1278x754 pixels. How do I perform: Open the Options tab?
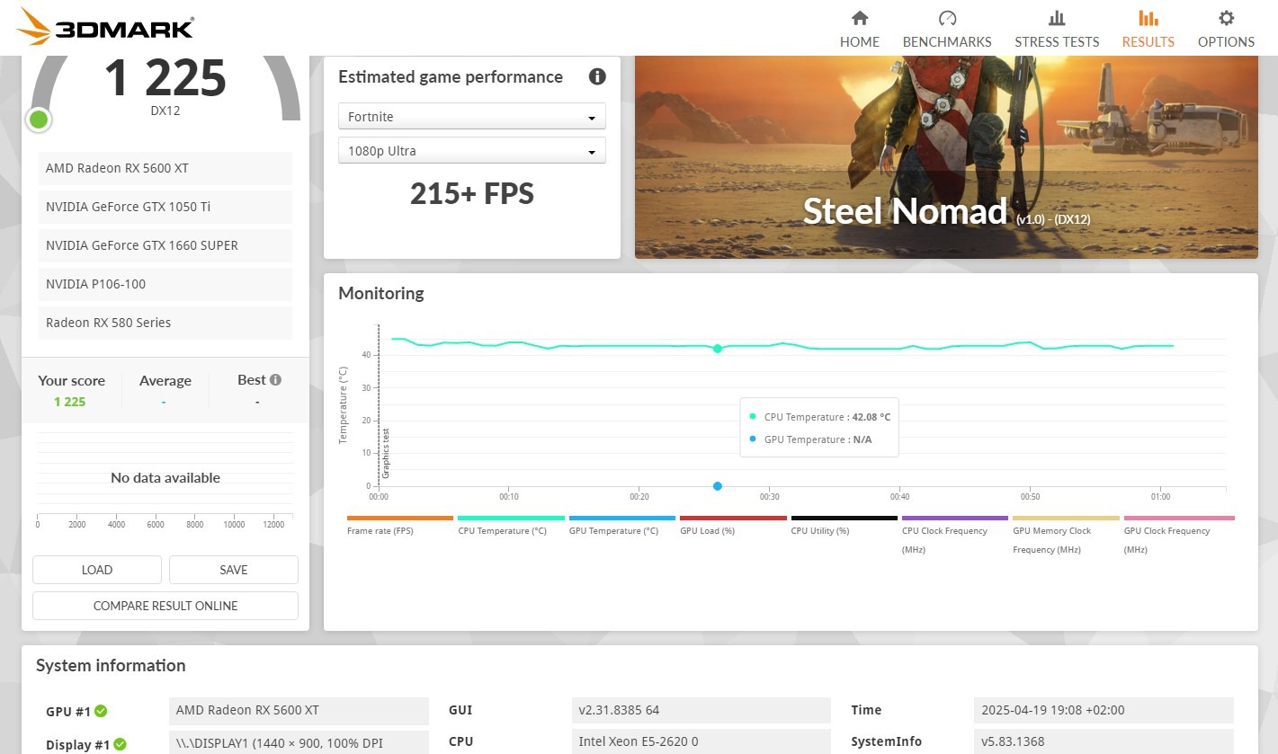[1226, 29]
